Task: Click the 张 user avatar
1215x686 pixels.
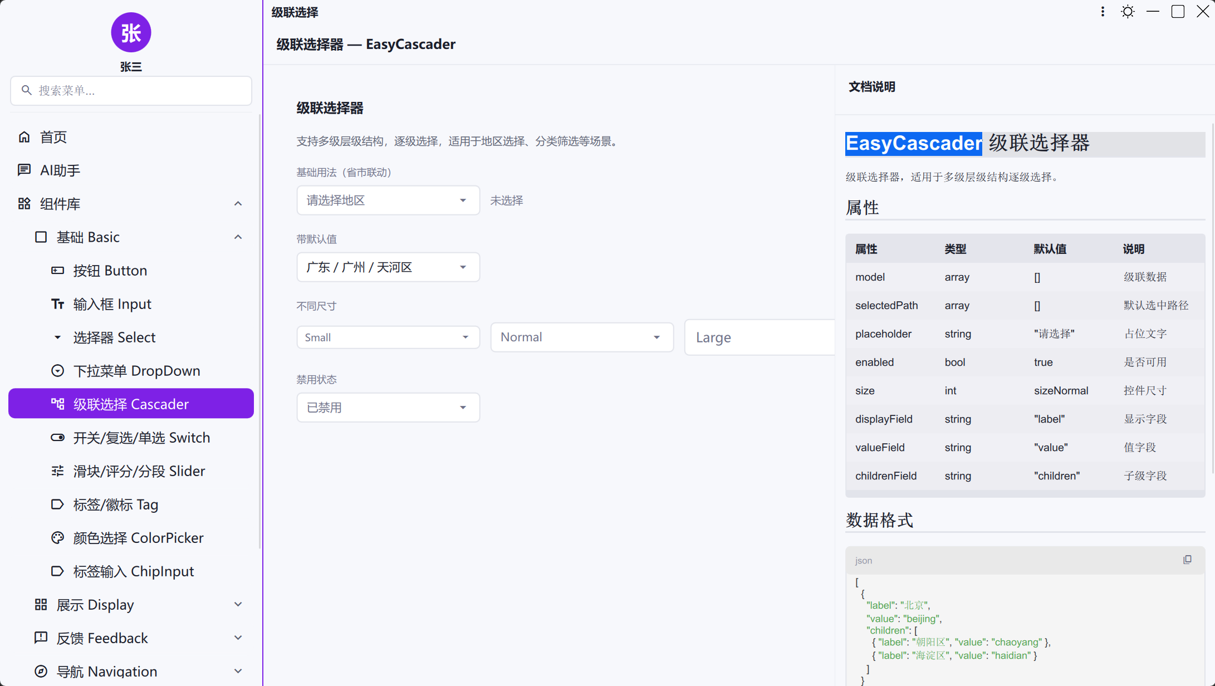Action: (131, 32)
